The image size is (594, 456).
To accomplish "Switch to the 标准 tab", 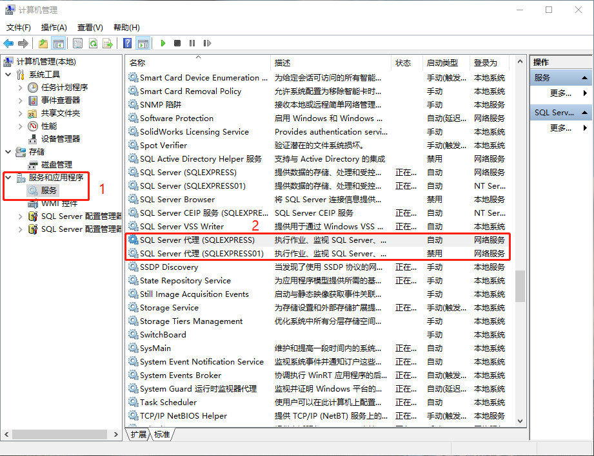I will [162, 435].
